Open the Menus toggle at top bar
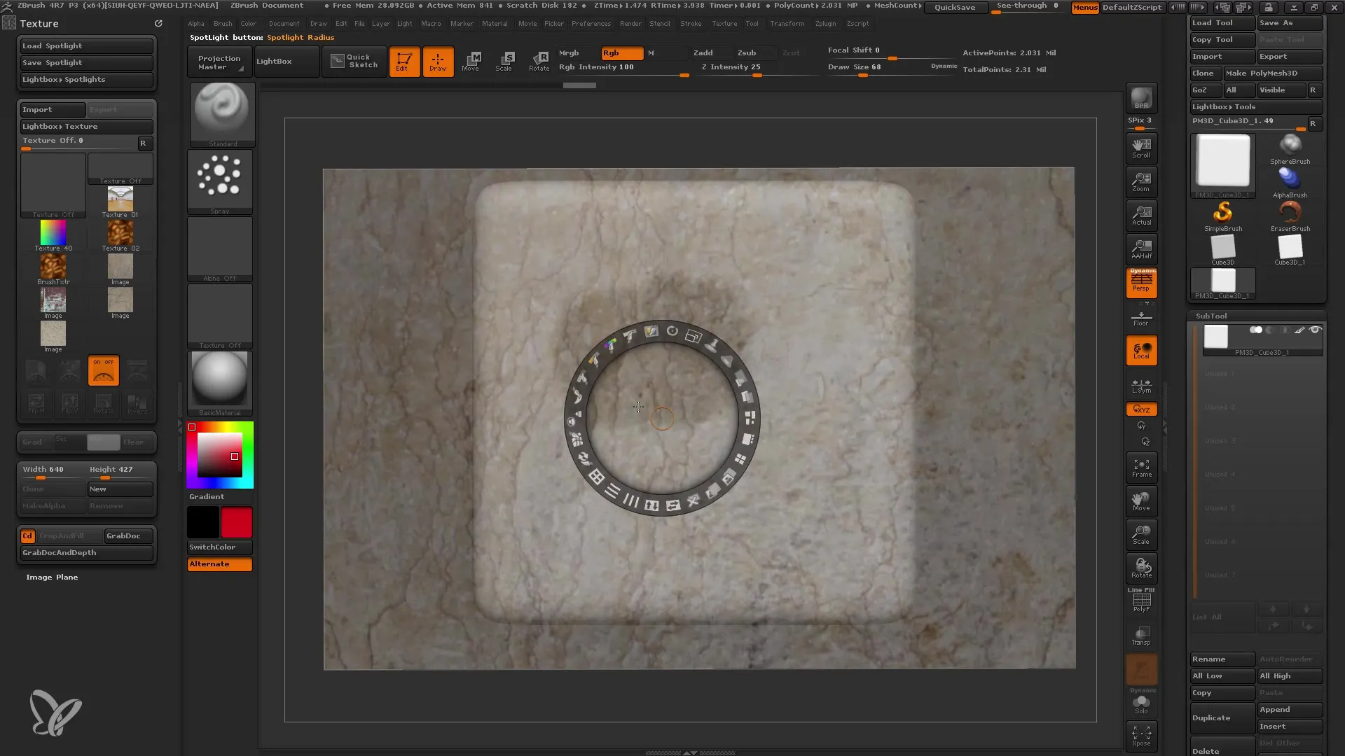 coord(1085,7)
